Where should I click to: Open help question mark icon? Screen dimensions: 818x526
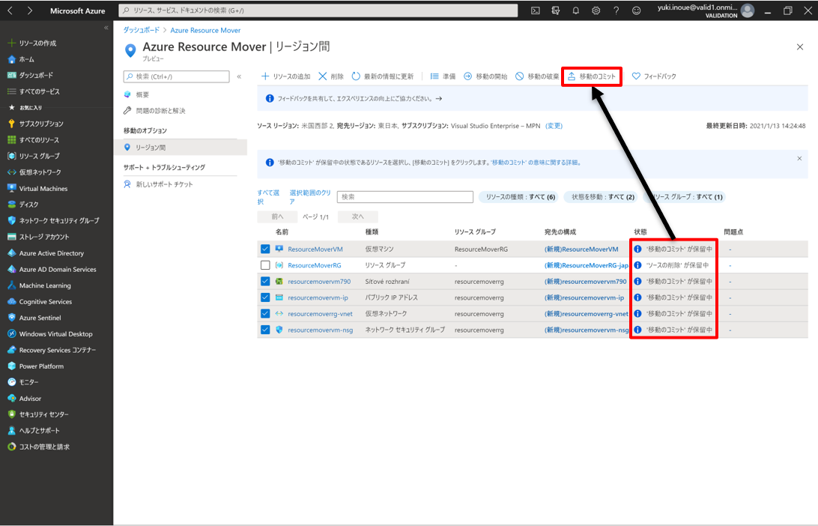[x=616, y=10]
